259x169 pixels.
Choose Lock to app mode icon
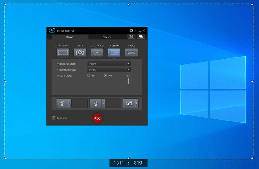[x=97, y=52]
